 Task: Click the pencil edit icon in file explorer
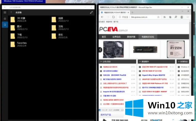(x=92, y=12)
